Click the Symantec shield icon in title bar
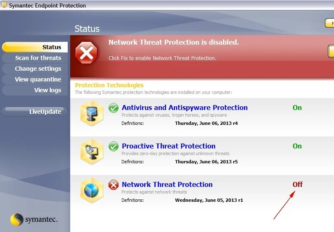The height and width of the screenshot is (232, 334). 4,5
